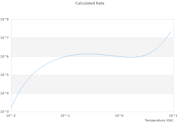Click the 10^-2 x-axis tick label
This screenshot has width=179, height=134.
tap(11, 116)
